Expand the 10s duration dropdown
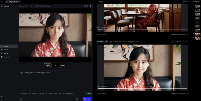Viewport: 201px width, 101px height. point(78,99)
